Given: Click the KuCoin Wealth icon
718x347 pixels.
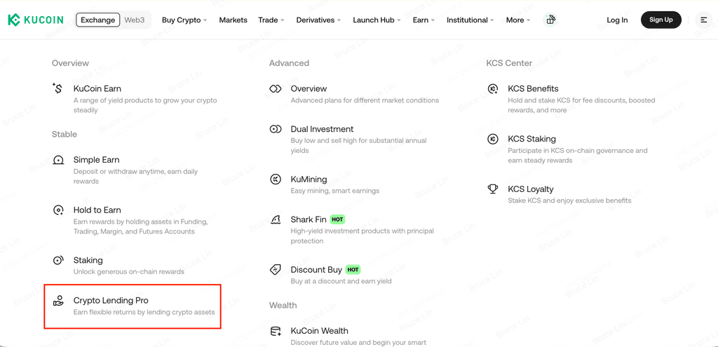Looking at the screenshot, I should 275,331.
